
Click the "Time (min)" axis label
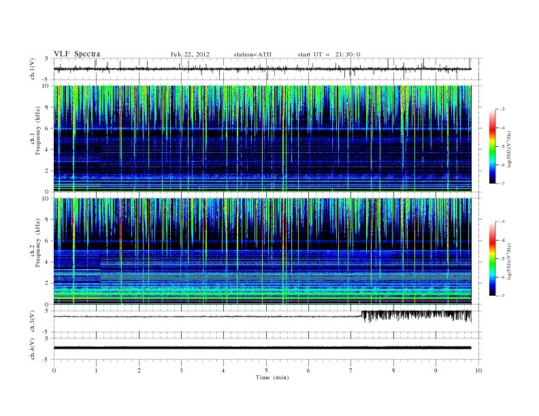(x=272, y=377)
